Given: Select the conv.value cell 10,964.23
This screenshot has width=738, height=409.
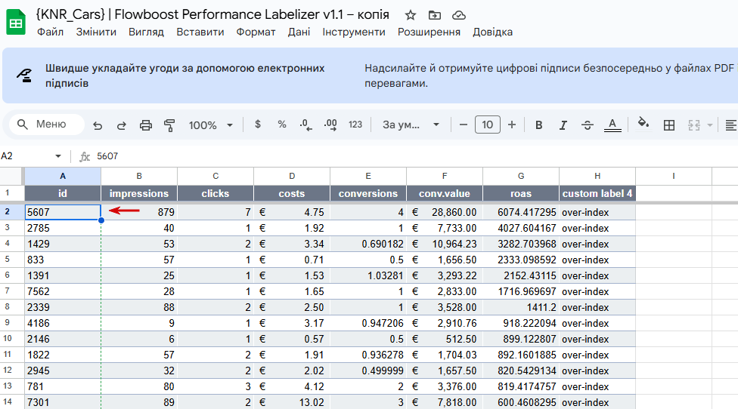Looking at the screenshot, I should (445, 244).
